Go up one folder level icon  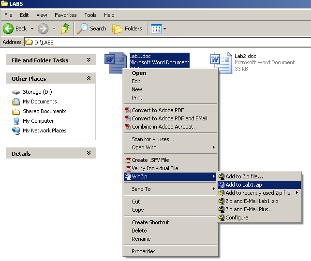65,29
